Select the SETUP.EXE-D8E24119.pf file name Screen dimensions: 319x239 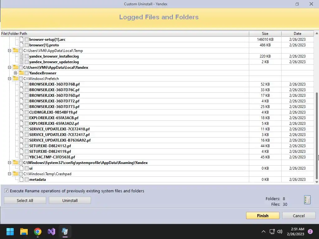click(x=50, y=152)
